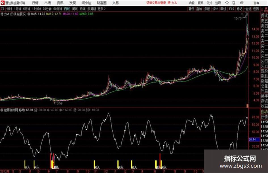Open the 公式 menu
This screenshot has width=268, height=173.
click(209, 3)
